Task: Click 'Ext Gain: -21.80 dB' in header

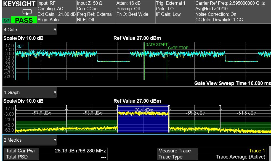Action: coord(57,14)
